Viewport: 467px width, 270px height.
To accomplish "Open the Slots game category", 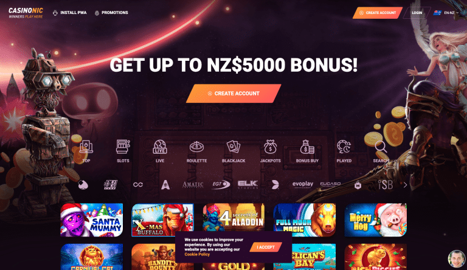I will pos(123,151).
